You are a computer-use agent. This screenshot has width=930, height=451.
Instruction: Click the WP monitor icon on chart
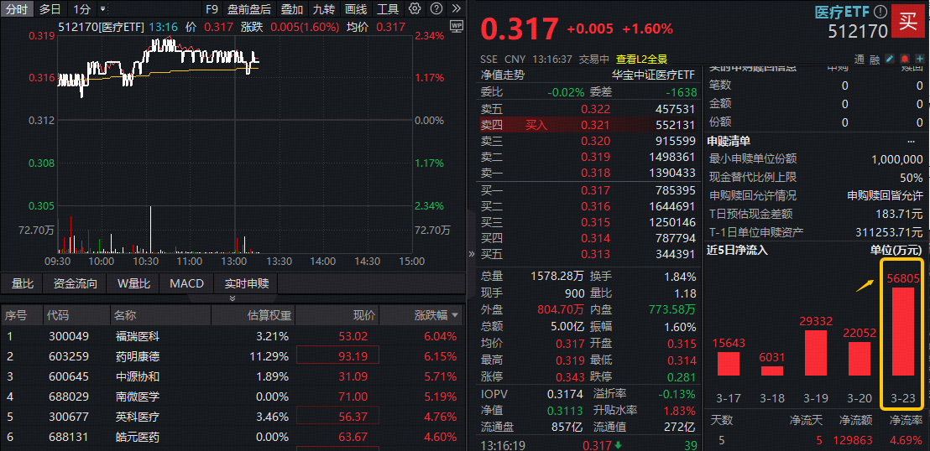[456, 26]
